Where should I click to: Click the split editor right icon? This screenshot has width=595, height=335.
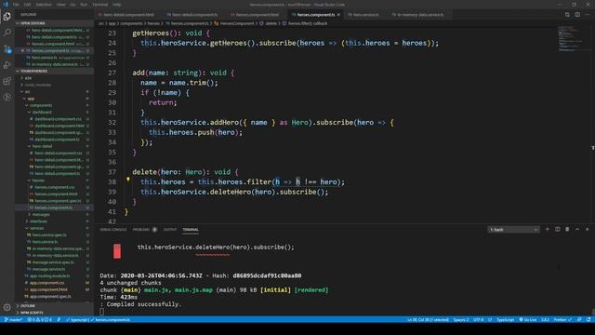pyautogui.click(x=577, y=15)
